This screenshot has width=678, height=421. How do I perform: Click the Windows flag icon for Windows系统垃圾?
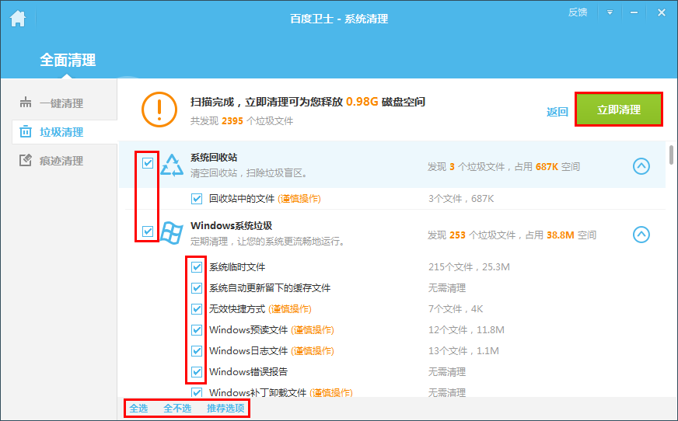pyautogui.click(x=172, y=233)
